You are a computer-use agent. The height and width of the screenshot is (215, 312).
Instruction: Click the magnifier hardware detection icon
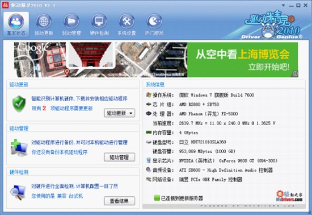click(x=18, y=192)
